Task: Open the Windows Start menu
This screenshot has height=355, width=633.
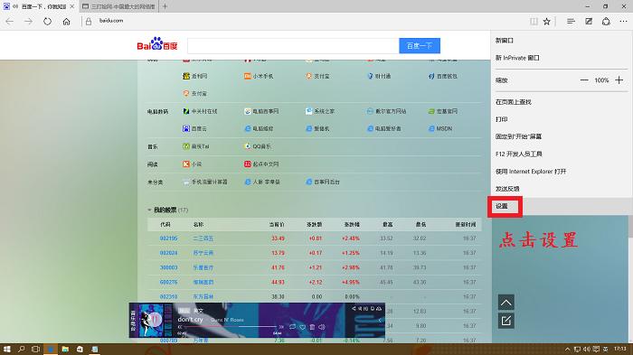Action: point(6,349)
